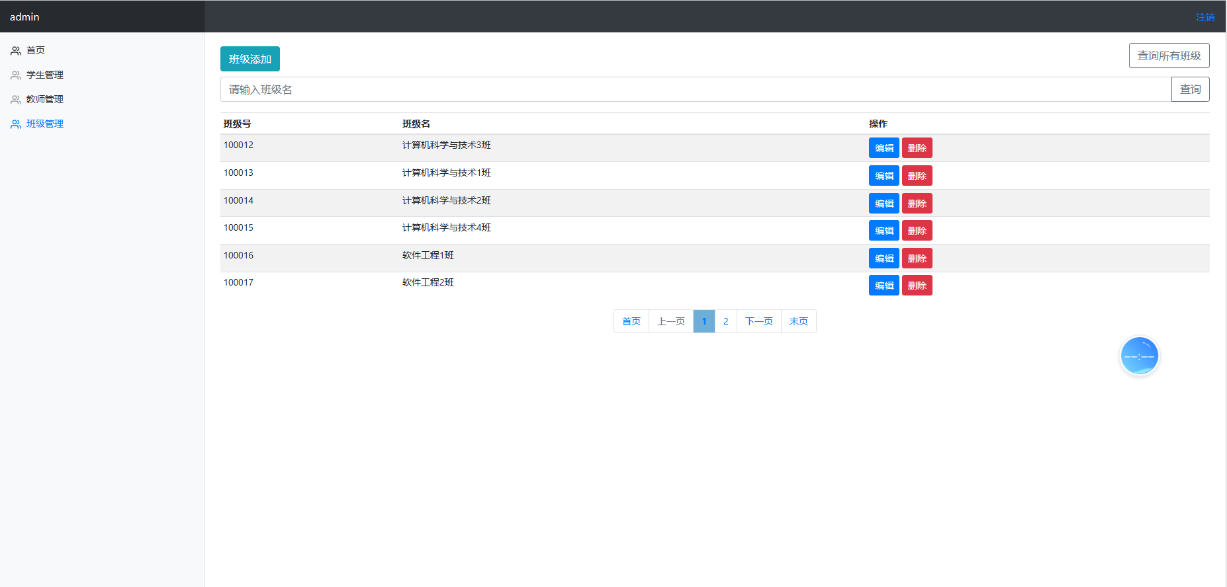Edit class 100016 with 编辑 button
Viewport: 1227px width, 587px height.
884,258
